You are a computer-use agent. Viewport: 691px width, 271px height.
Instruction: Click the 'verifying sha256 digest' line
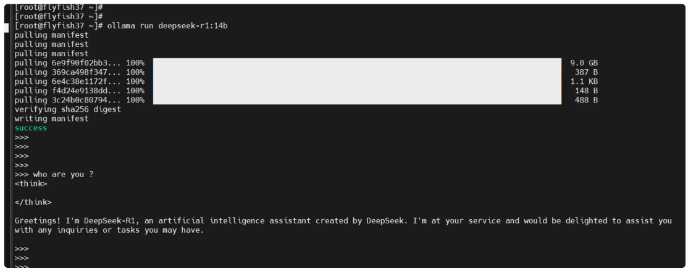point(68,109)
